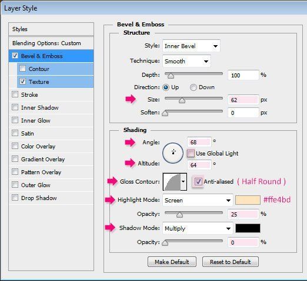Viewport: 307px width, 281px height.
Task: Toggle the Bevel & Emboss checkbox
Action: point(15,56)
